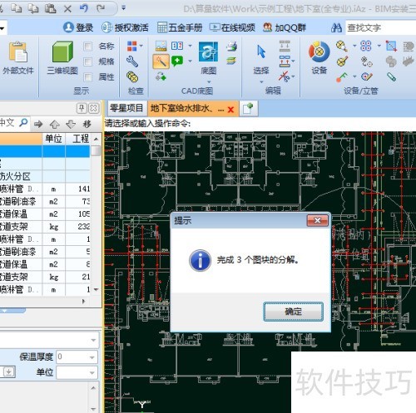
Task: Click the yellow device pencil icon
Action: (342, 61)
